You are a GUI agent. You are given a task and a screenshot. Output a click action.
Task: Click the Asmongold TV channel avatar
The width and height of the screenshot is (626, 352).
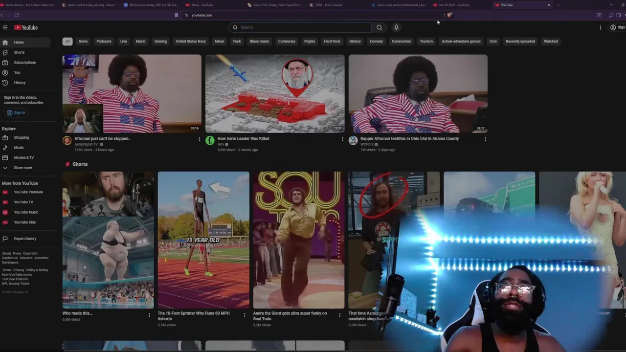pos(67,140)
